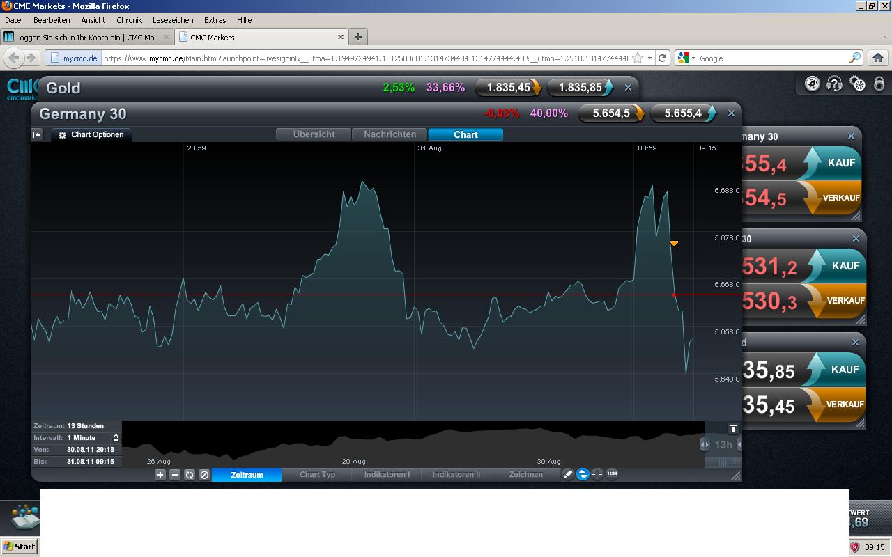Activate the crosshair cursor tool
892x557 pixels.
coord(597,474)
